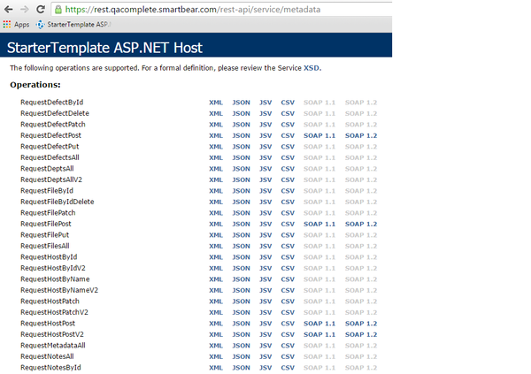Open the Service XSD link
Screen dimensions: 531x374
(x=312, y=68)
